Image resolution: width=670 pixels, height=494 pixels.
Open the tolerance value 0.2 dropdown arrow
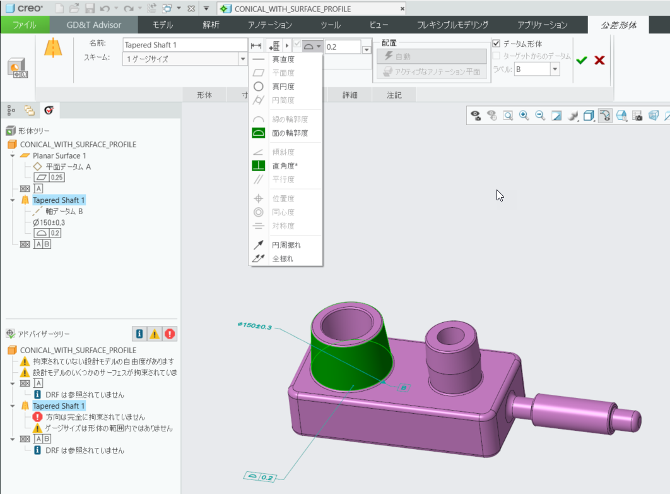point(367,50)
